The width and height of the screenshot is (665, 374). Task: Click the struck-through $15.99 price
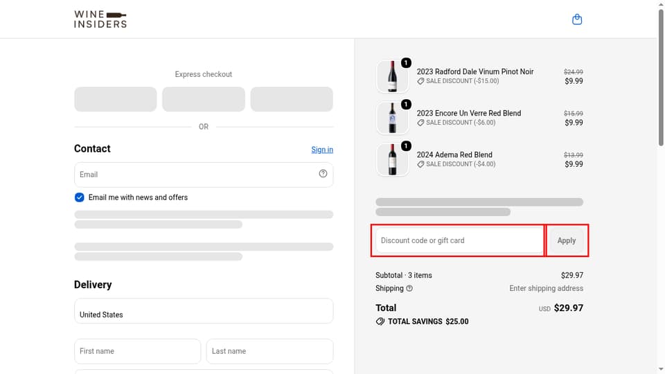coord(574,114)
